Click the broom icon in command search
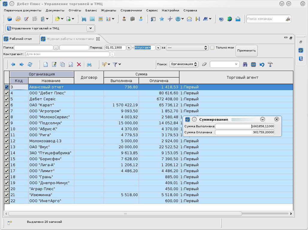Viewport: 308px width, 230px height. (x=288, y=19)
